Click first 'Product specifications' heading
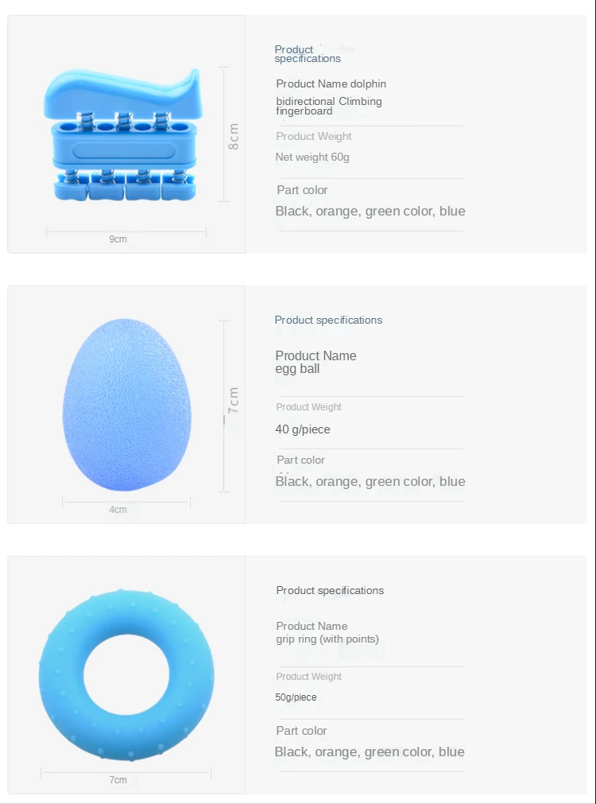 point(307,54)
